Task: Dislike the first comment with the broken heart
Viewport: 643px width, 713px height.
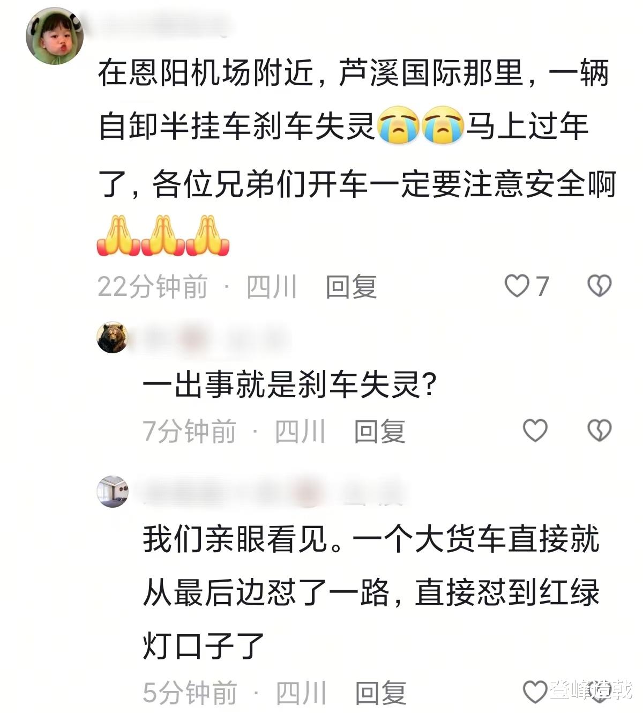Action: click(x=599, y=286)
